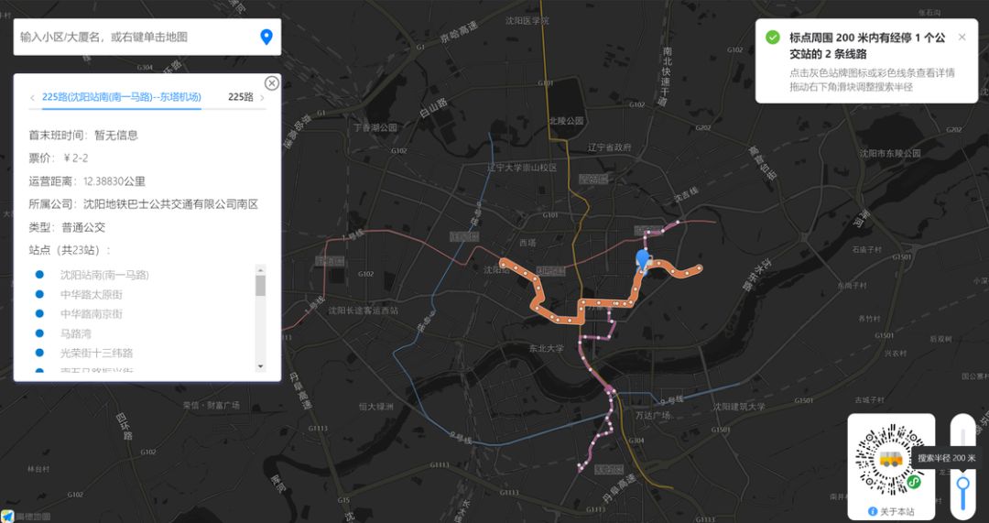Dismiss the green success notification

(962, 38)
